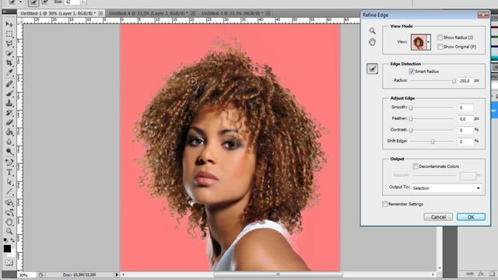Open brush Size dropdown in options bar

83,2
